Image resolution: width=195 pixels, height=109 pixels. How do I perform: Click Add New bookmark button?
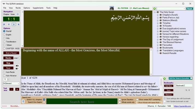click(x=168, y=86)
